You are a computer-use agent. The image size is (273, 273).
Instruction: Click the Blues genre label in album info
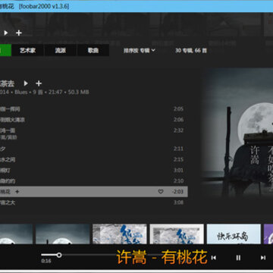21,93
